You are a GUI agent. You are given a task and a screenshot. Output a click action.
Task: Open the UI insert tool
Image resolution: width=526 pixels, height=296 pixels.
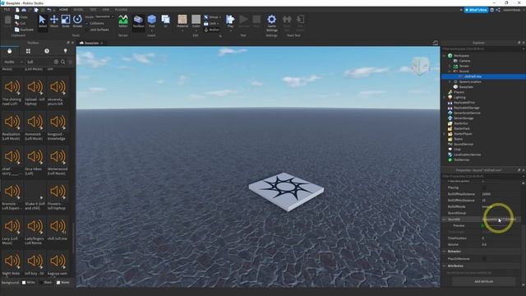166,21
